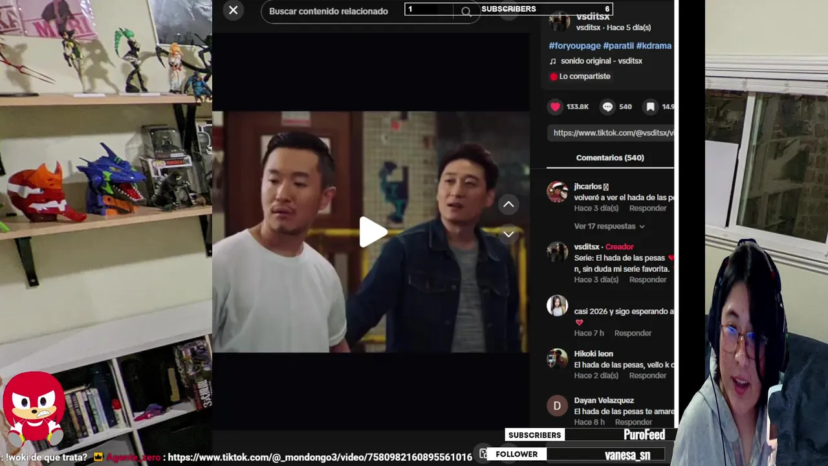This screenshot has height=466, width=828.
Task: Click the '540' comments count next to bubble
Action: click(626, 107)
